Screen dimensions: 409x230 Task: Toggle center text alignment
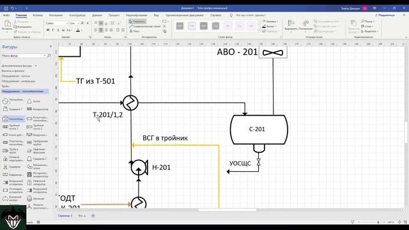coord(101,30)
